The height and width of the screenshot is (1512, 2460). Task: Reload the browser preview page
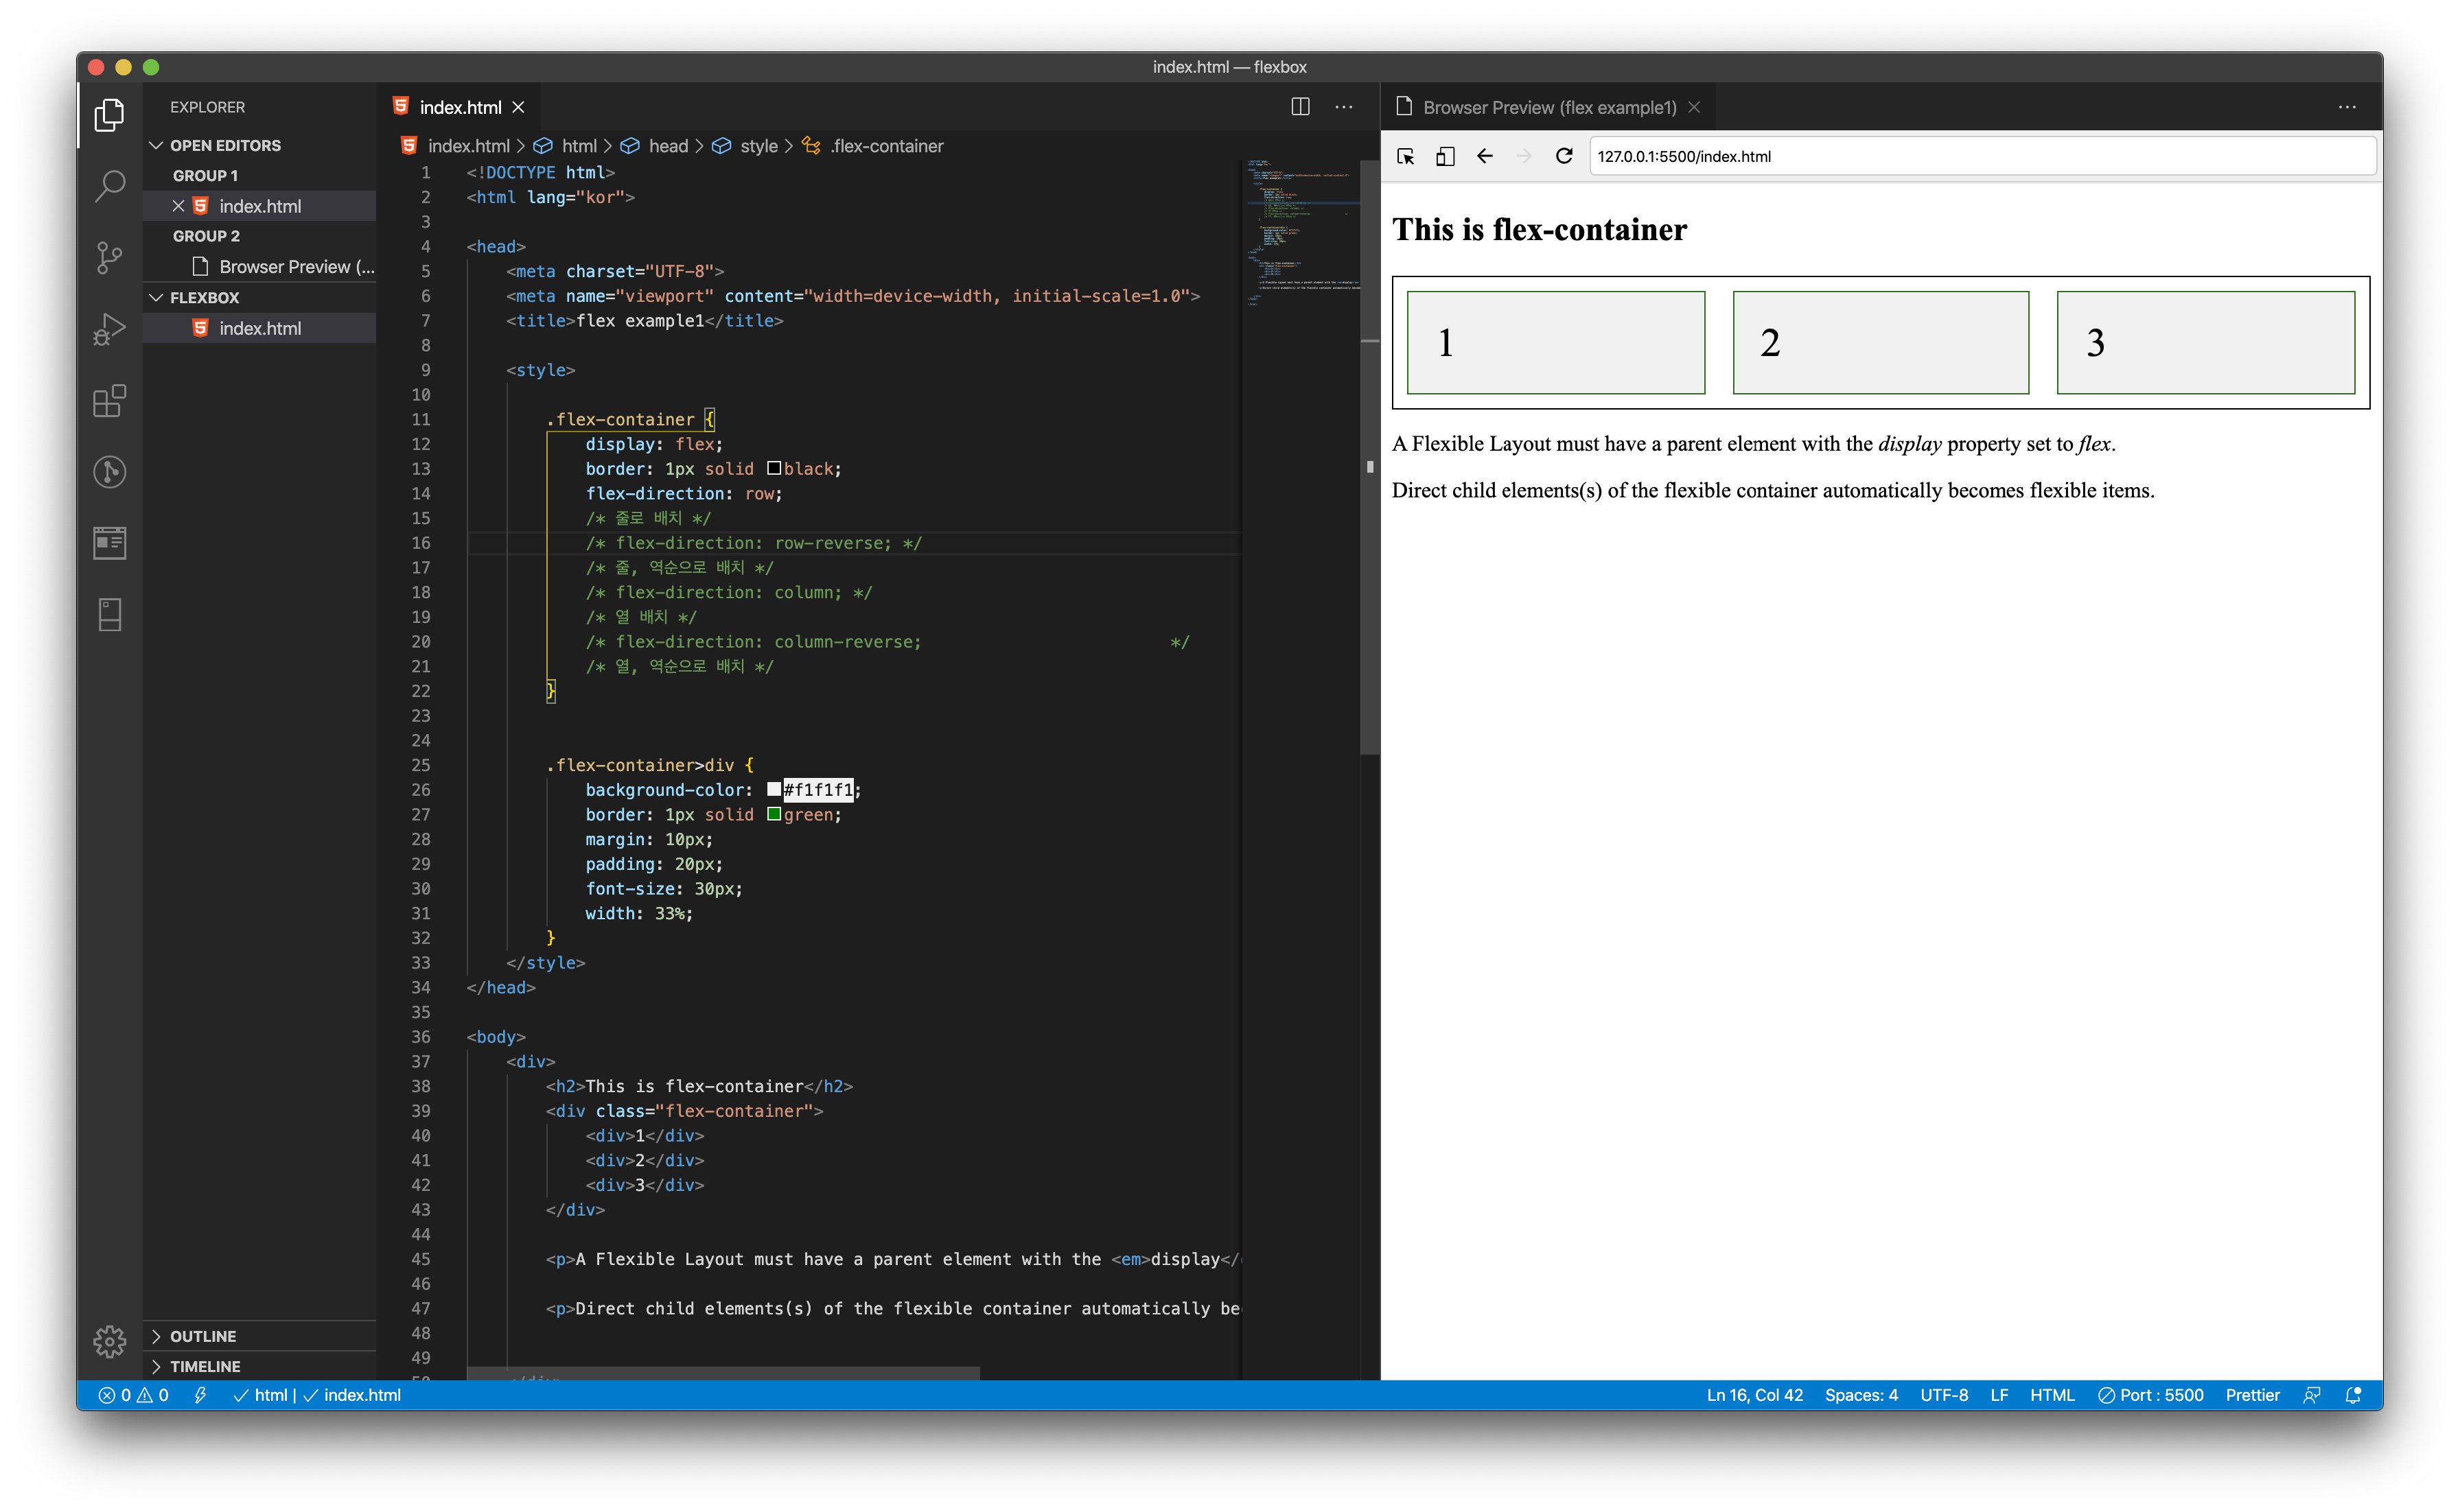pyautogui.click(x=1564, y=156)
